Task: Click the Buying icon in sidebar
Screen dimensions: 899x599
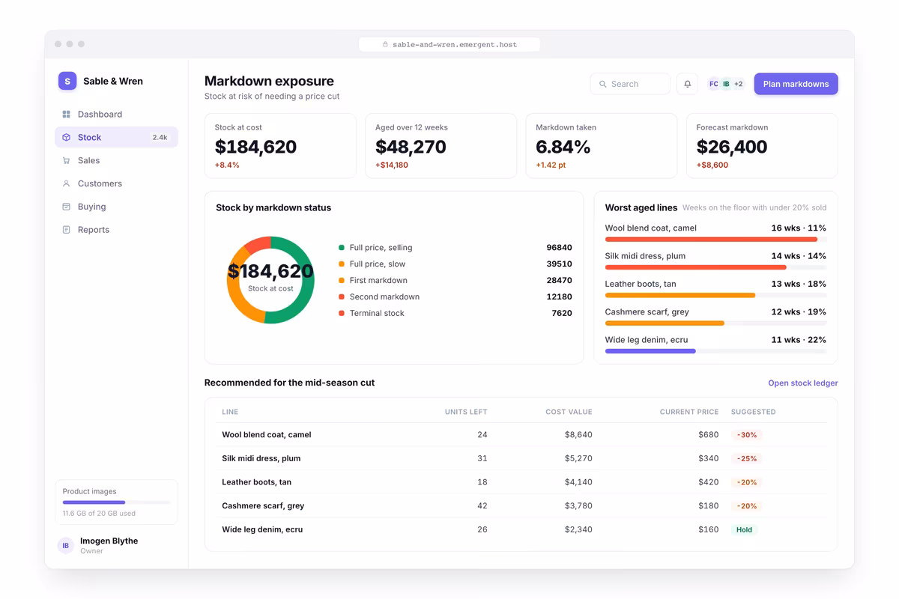Action: coord(66,207)
